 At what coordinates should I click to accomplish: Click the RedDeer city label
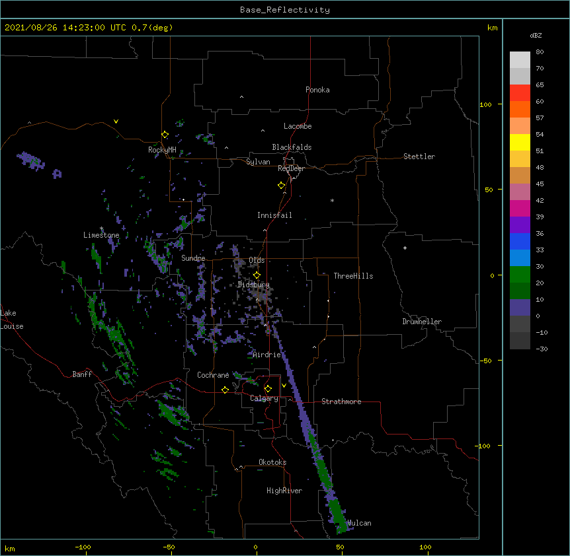291,168
